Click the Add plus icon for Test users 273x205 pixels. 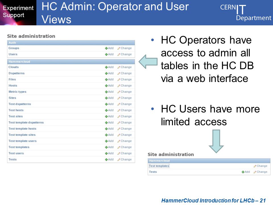[x=106, y=153]
